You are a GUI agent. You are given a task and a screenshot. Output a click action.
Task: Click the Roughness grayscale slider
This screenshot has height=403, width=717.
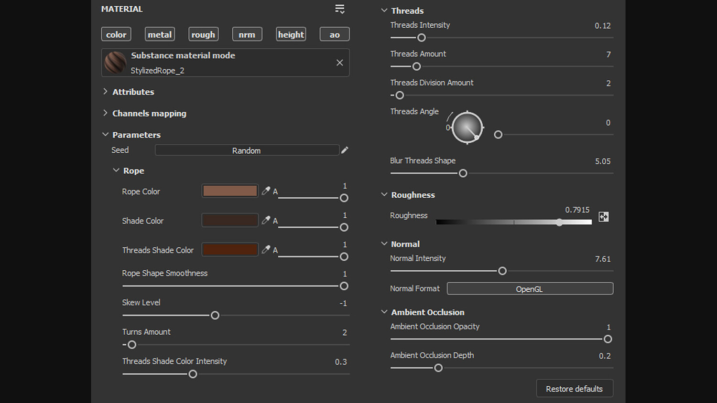[514, 222]
